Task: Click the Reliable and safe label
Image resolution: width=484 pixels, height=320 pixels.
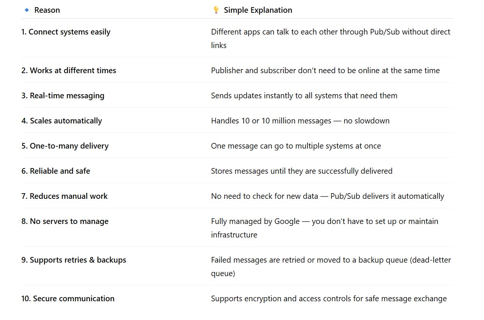Action: click(x=55, y=171)
